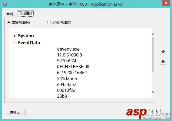This screenshot has height=121, width=172.
Task: Click the scrollbar down arrow
Action: 153,92
